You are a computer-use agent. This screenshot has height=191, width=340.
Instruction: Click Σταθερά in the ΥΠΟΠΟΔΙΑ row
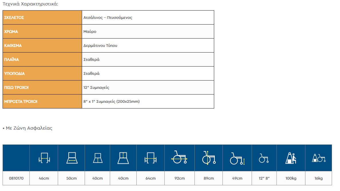[91, 73]
